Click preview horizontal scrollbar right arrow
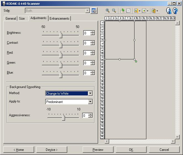Image resolution: width=183 pixels, height=155 pixels. click(173, 141)
